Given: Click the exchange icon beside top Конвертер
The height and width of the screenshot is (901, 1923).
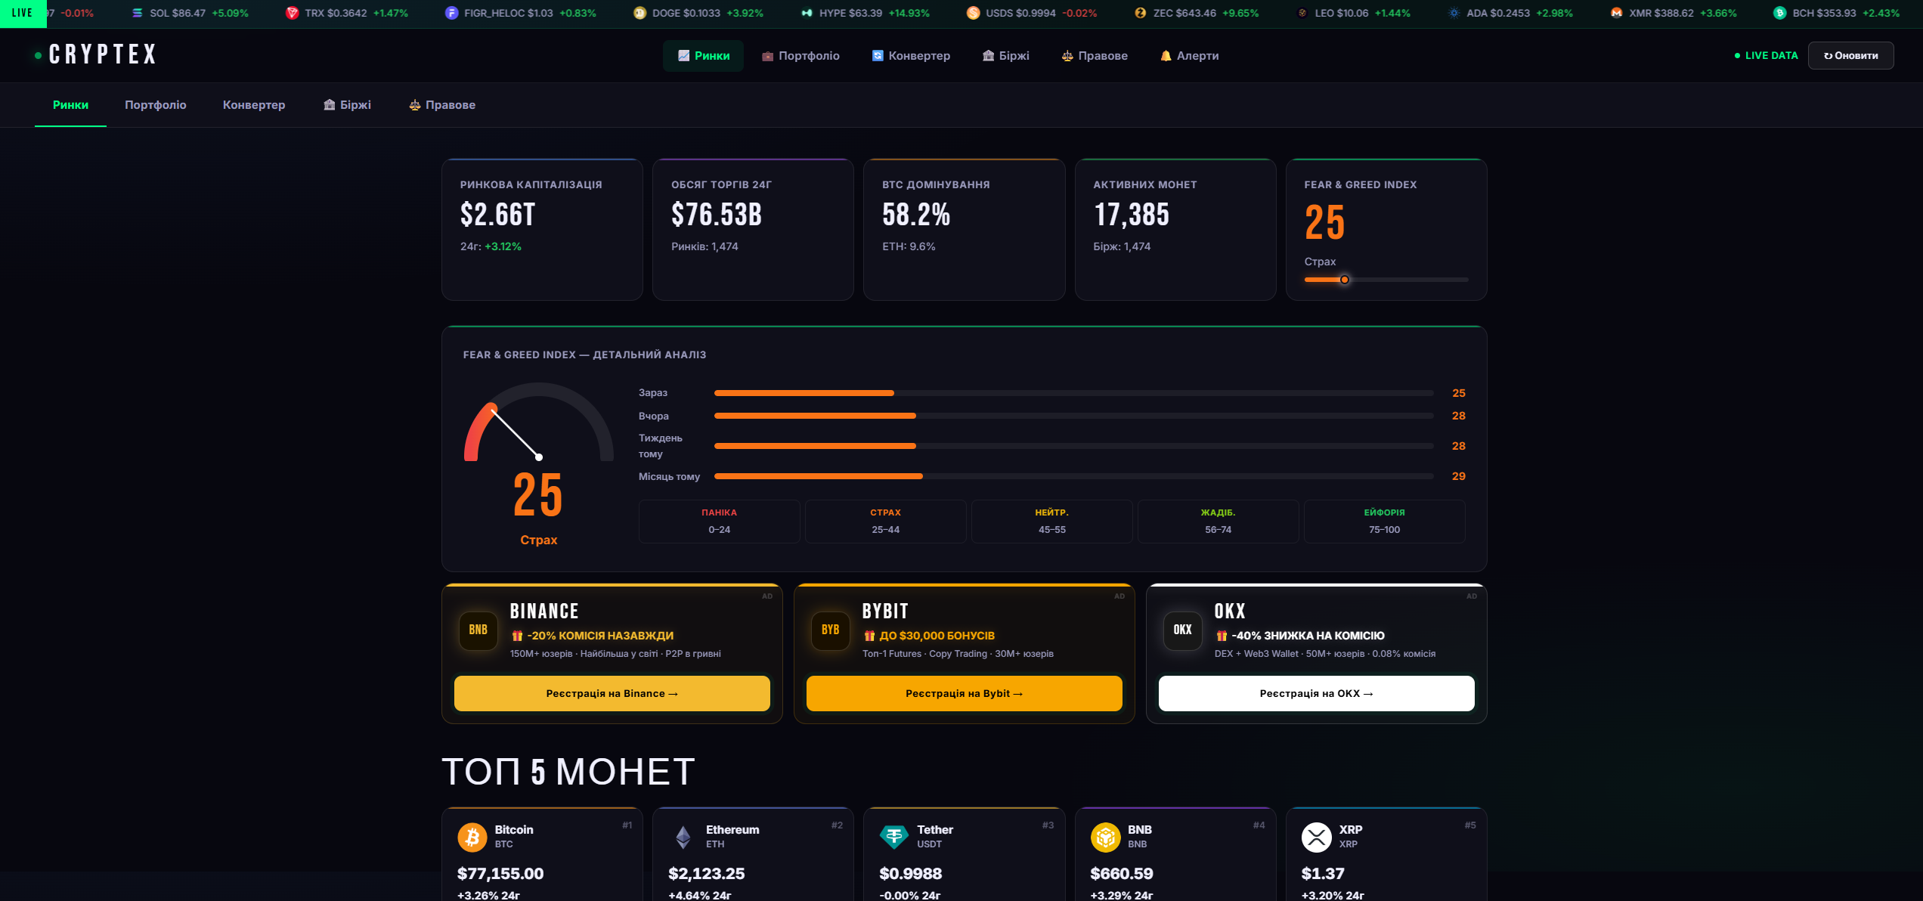Looking at the screenshot, I should (x=878, y=56).
